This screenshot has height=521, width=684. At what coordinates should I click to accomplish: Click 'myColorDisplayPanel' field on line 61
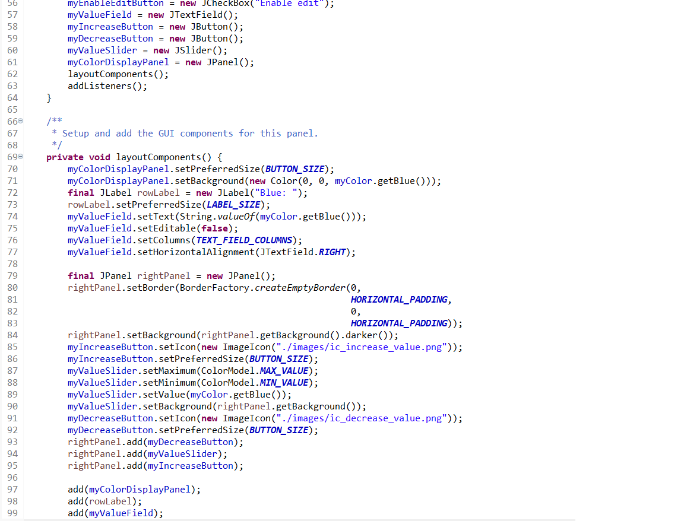(118, 62)
